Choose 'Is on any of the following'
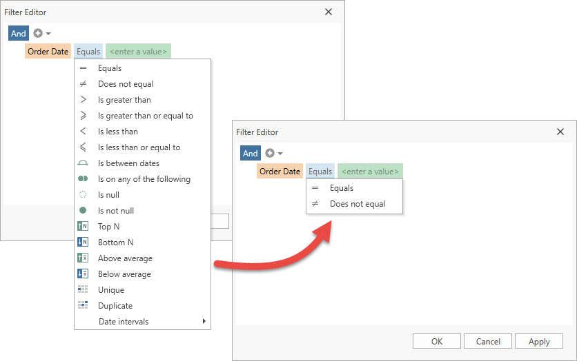The width and height of the screenshot is (577, 361). tap(144, 179)
